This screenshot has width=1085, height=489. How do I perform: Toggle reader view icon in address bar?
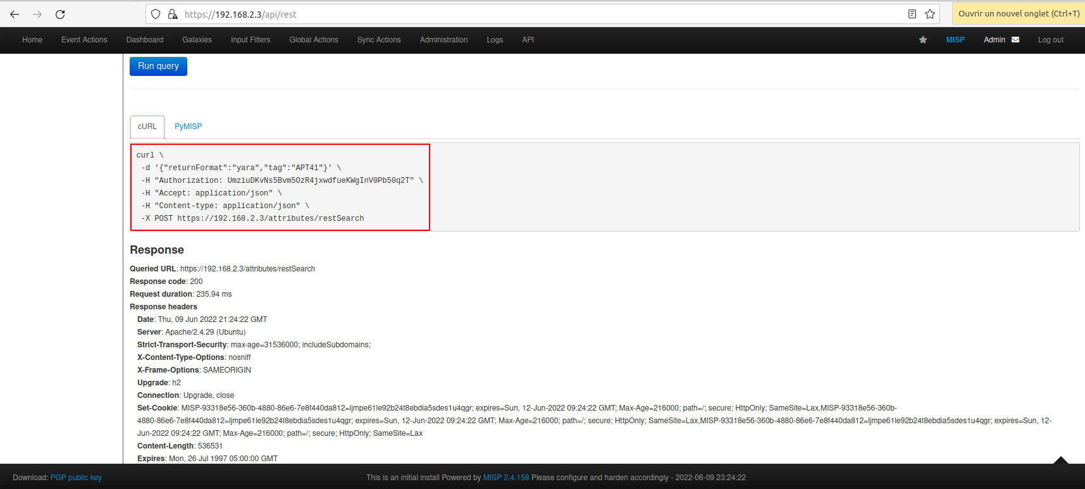point(912,14)
